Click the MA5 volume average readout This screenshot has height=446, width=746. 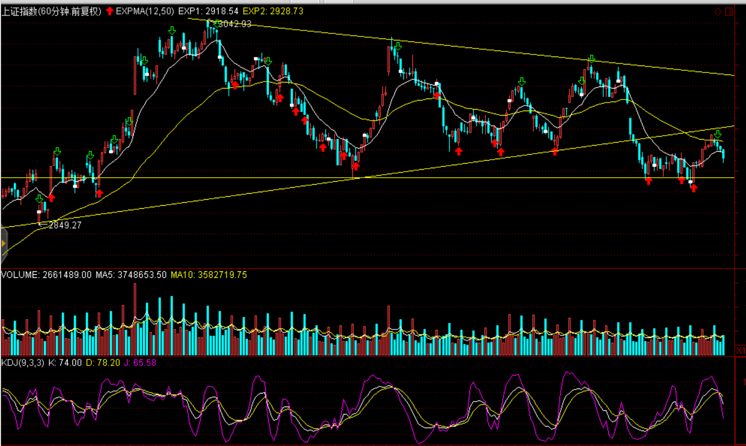[131, 275]
